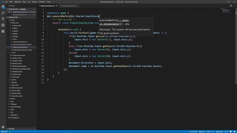Open MovementSystem.ts in Scripts folder
237x133 pixels.
(20, 42)
